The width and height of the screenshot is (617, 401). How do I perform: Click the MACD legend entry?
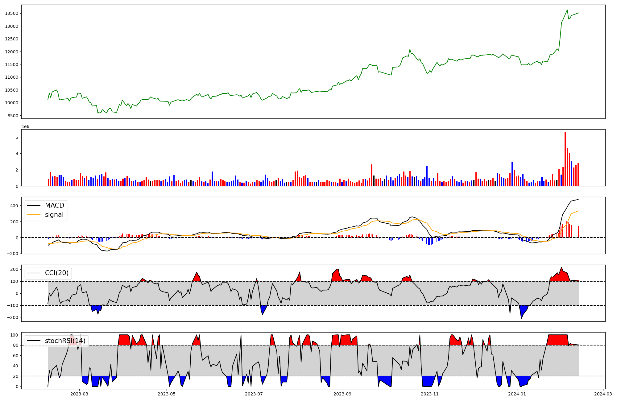[54, 205]
